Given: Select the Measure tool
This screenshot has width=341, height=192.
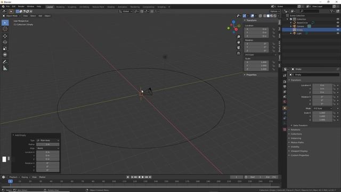Looking at the screenshot, I should click(x=5, y=68).
